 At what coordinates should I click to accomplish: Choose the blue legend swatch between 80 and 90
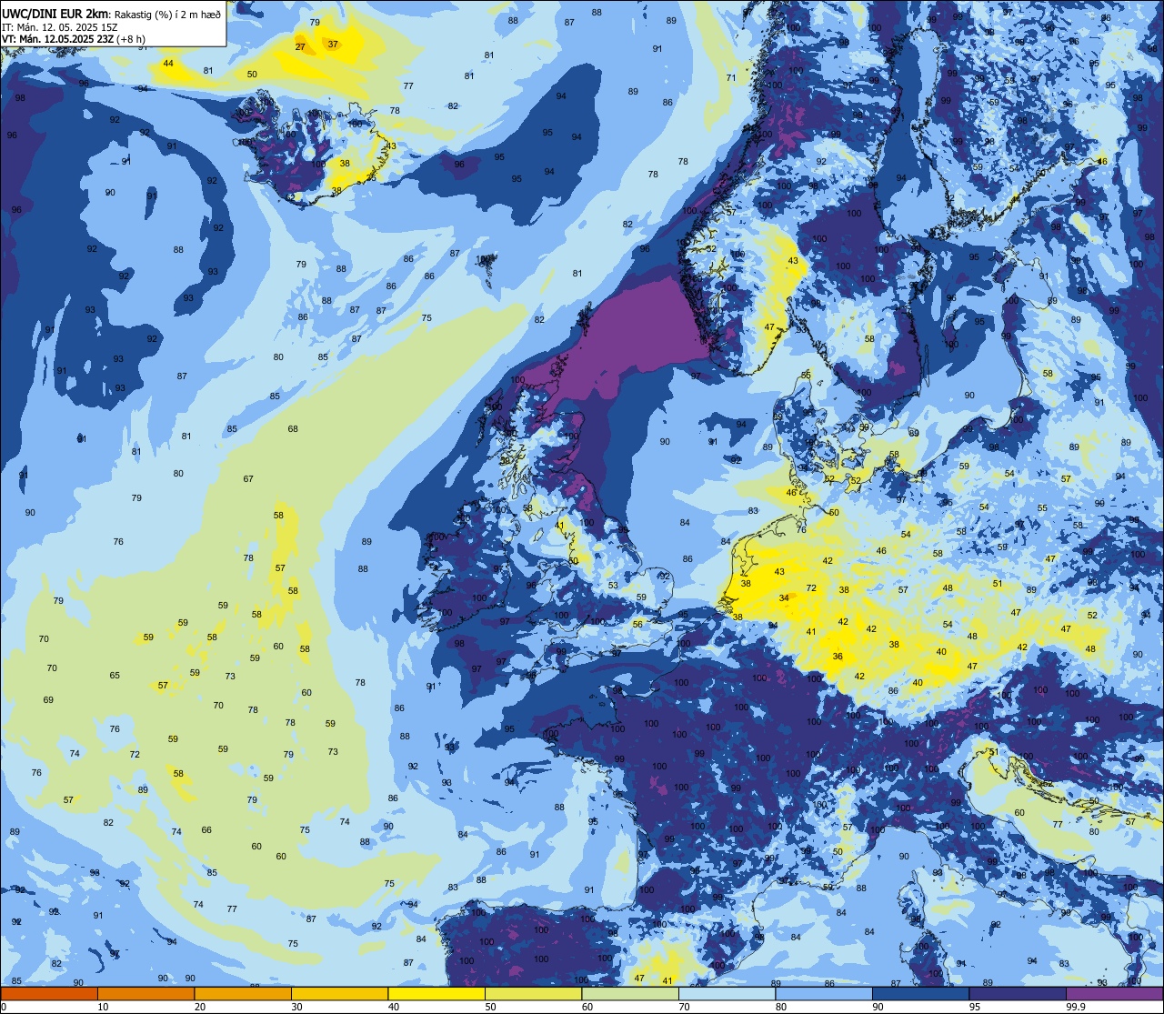[x=824, y=993]
